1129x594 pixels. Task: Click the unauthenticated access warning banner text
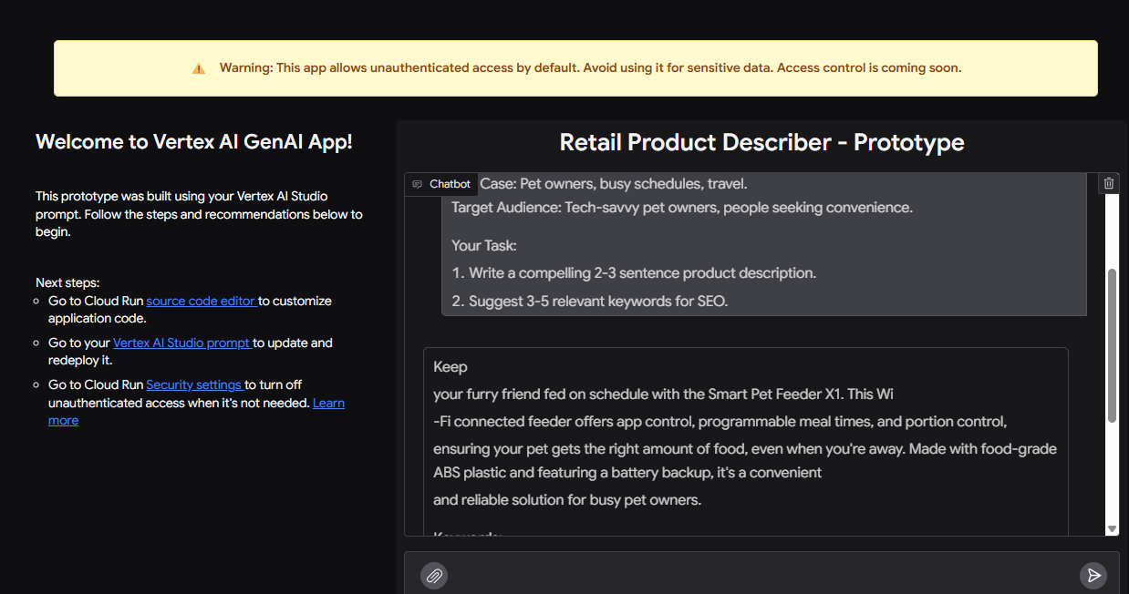(590, 67)
